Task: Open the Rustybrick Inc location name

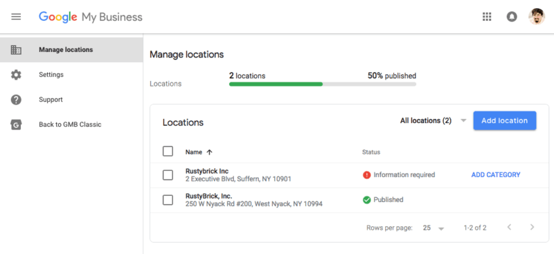Action: point(207,171)
